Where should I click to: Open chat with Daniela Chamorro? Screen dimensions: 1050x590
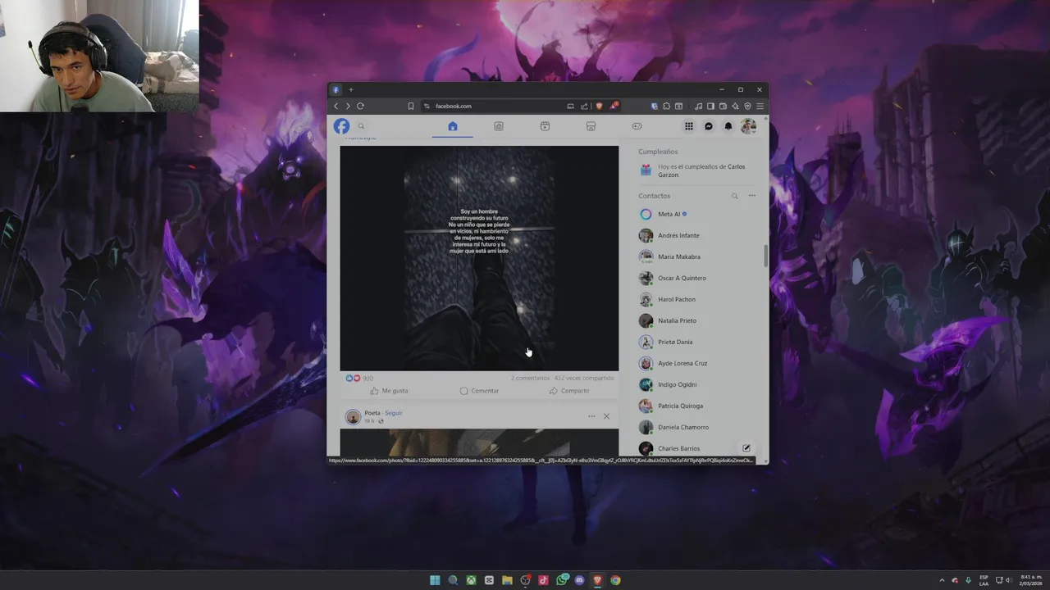[697, 427]
